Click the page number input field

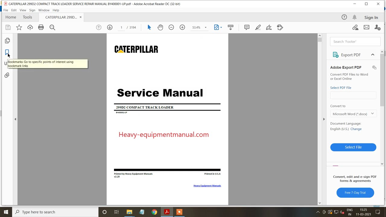121,27
